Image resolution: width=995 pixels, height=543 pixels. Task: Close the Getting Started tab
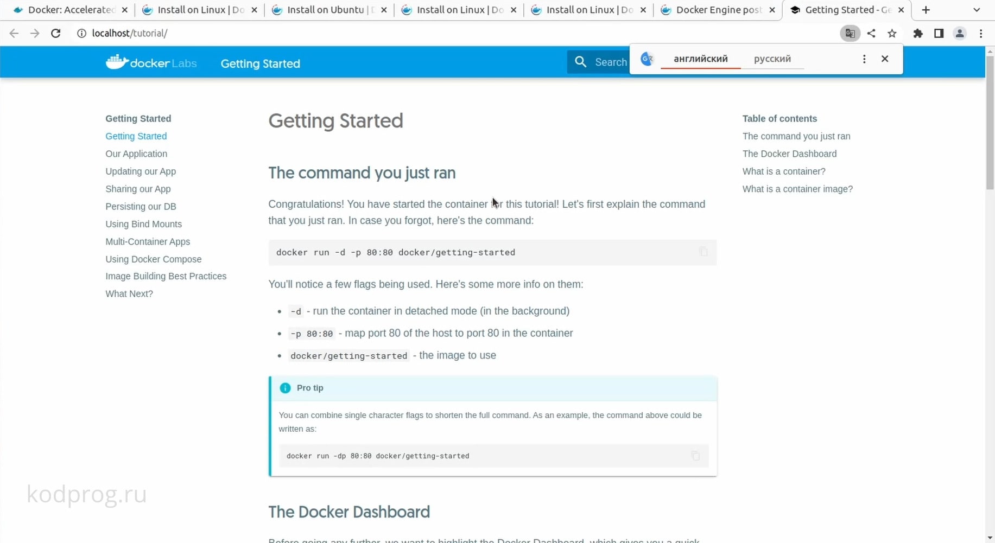(x=901, y=10)
